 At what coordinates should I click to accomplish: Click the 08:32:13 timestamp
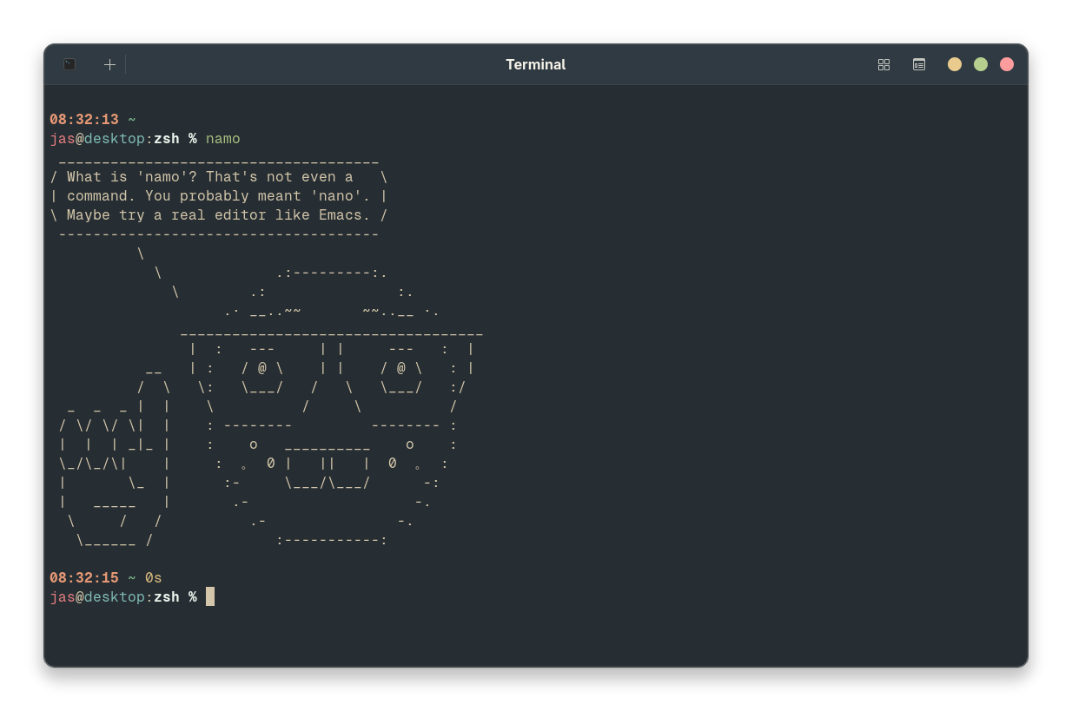pyautogui.click(x=84, y=120)
